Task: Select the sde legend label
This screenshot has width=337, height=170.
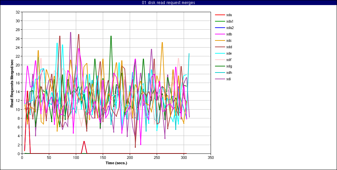Action: coord(229,53)
